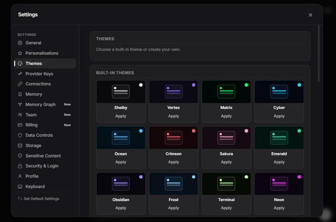Apply the Matrix theme
The width and height of the screenshot is (336, 222).
click(x=226, y=116)
